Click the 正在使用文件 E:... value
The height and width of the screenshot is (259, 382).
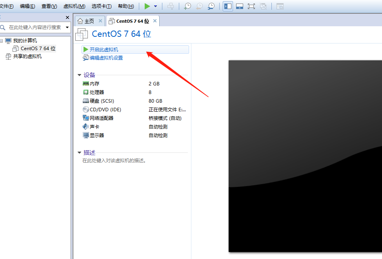coord(167,110)
